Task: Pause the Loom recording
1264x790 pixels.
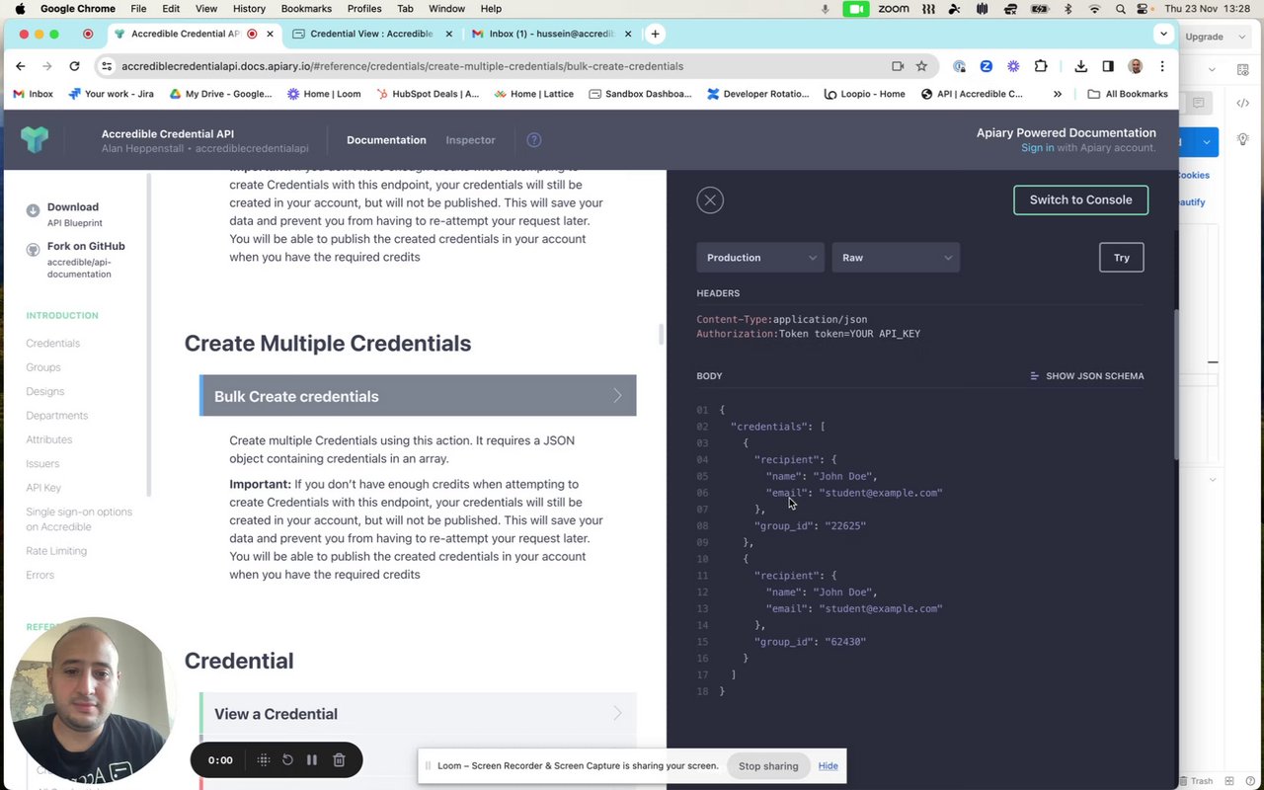Action: point(312,759)
